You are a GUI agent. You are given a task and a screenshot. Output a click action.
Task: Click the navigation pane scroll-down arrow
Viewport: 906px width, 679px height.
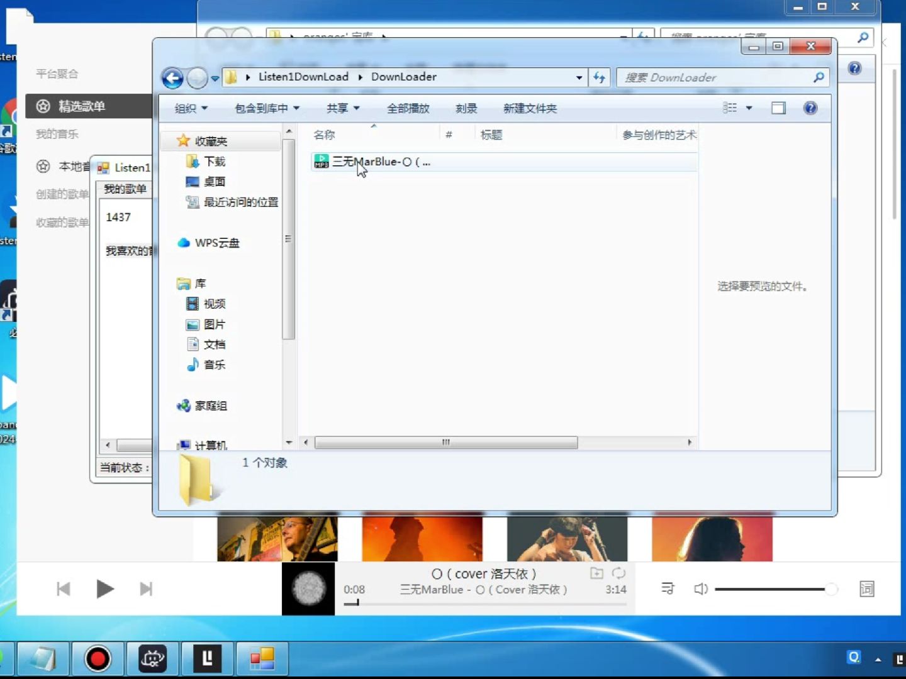[289, 443]
